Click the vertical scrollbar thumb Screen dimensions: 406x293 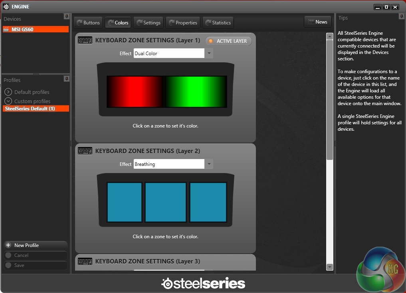click(x=330, y=100)
